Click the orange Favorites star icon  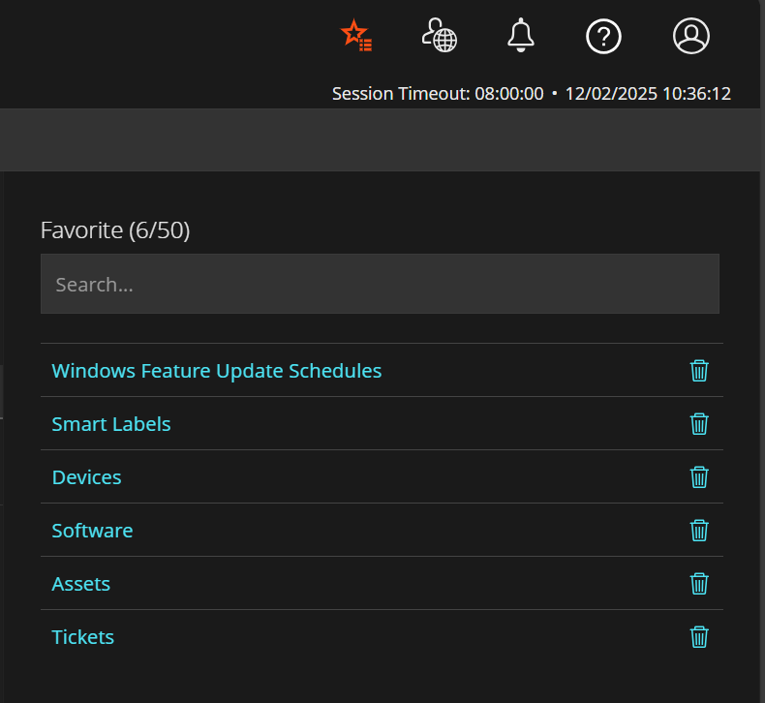point(356,37)
